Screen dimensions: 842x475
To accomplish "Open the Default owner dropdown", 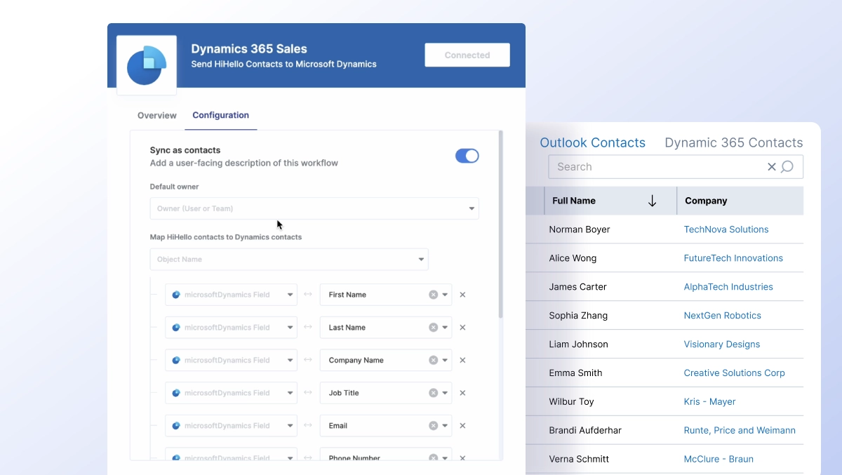I will pos(314,208).
